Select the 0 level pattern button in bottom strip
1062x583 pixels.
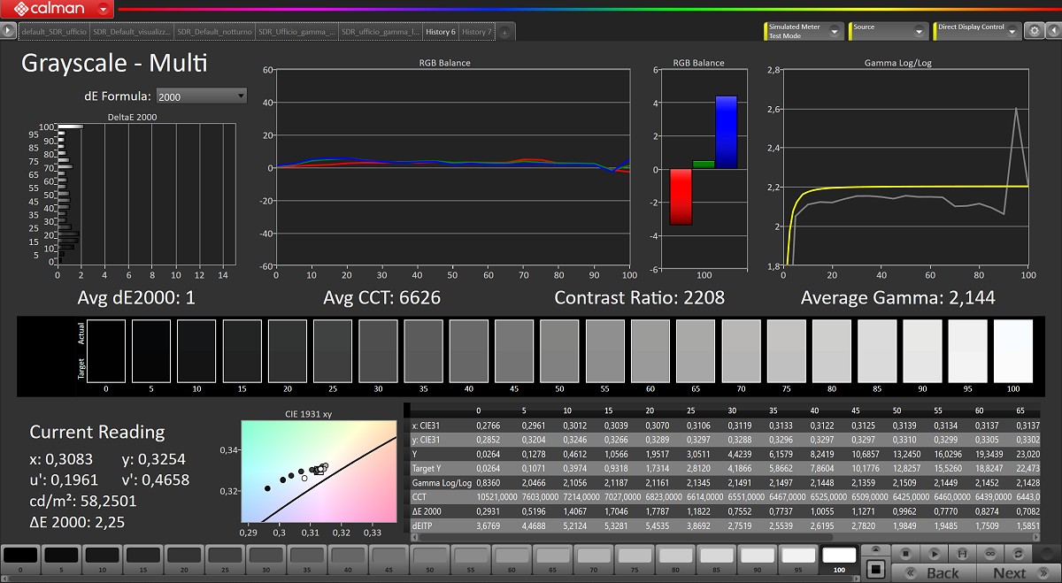point(20,560)
